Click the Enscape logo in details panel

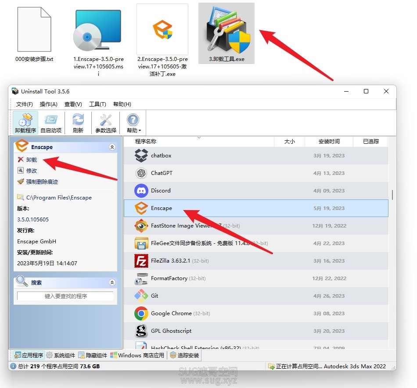(x=22, y=145)
